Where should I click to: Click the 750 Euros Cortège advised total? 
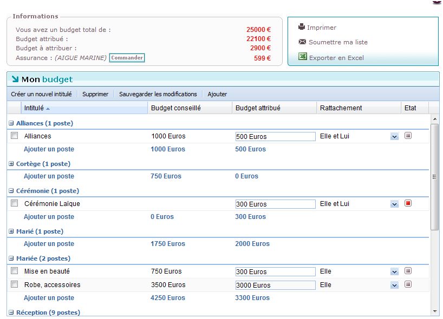click(166, 176)
